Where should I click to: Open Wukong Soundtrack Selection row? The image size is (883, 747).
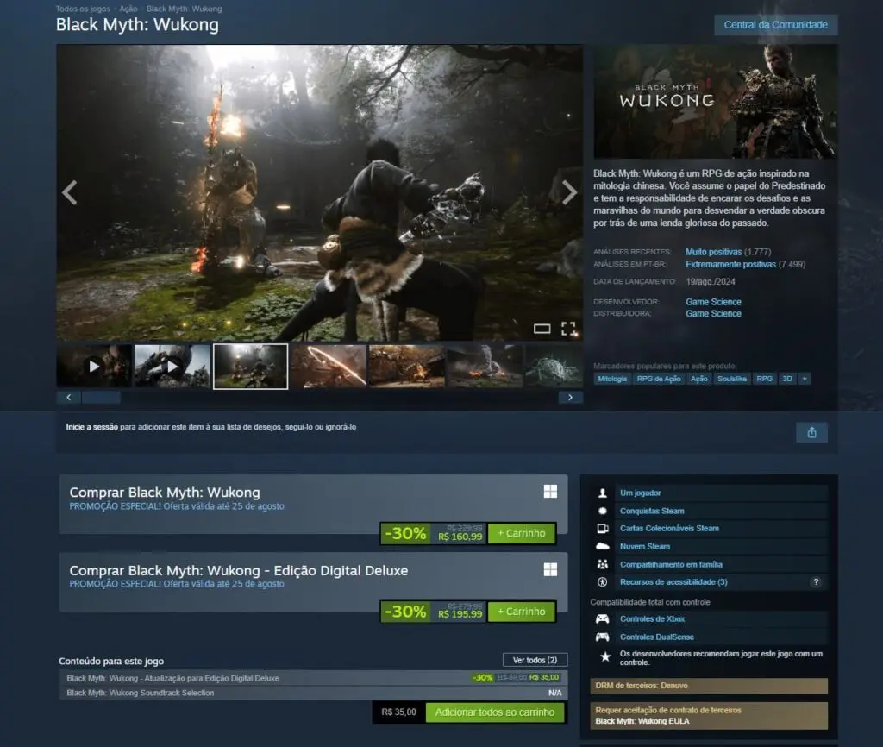[313, 693]
